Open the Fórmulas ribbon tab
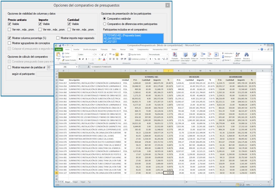This screenshot has height=188, width=275. [x=104, y=49]
